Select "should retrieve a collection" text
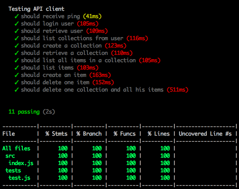 coord(64,53)
